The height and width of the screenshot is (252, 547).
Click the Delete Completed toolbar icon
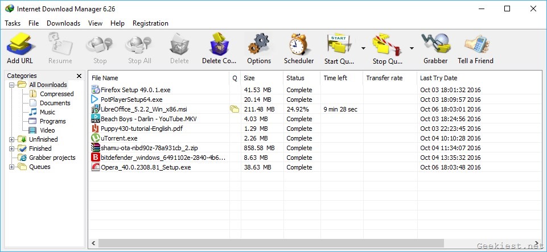(219, 44)
